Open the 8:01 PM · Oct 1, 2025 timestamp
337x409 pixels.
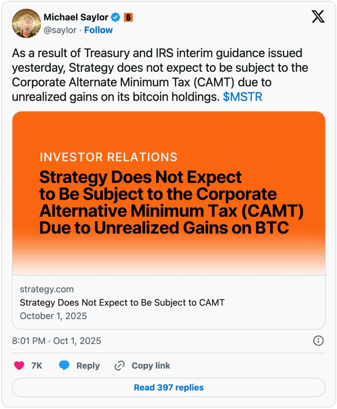click(x=56, y=341)
